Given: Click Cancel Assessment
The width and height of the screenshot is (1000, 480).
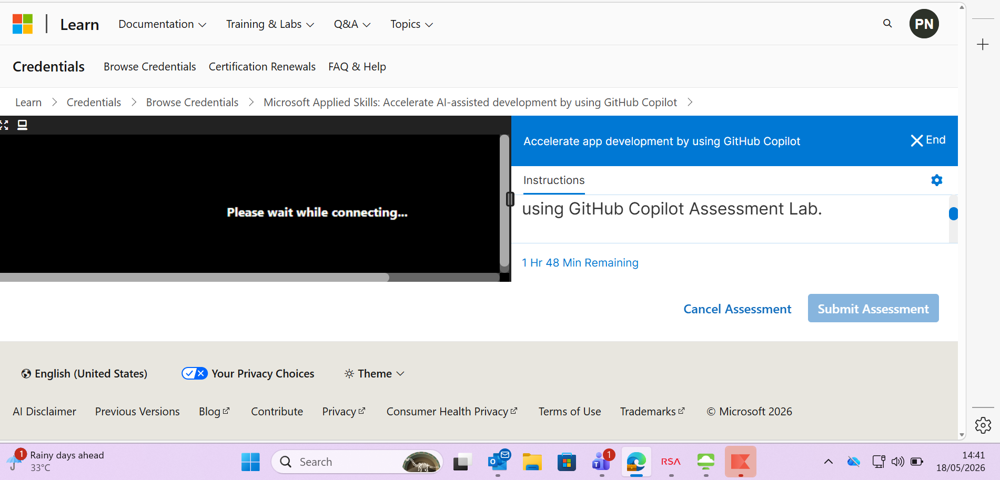Looking at the screenshot, I should click(737, 309).
